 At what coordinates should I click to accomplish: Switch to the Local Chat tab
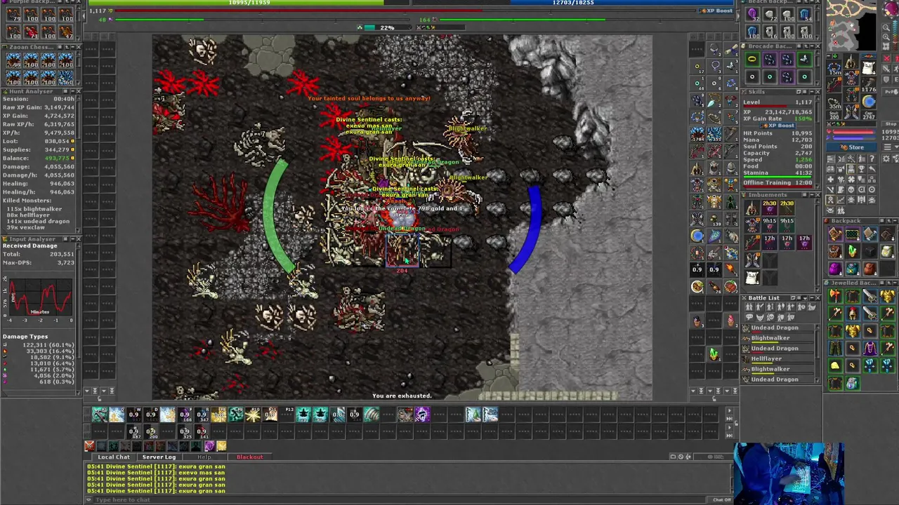[x=113, y=457]
